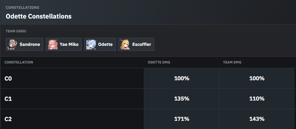
Task: Click the 171% Odette DMG cell
Action: (181, 119)
